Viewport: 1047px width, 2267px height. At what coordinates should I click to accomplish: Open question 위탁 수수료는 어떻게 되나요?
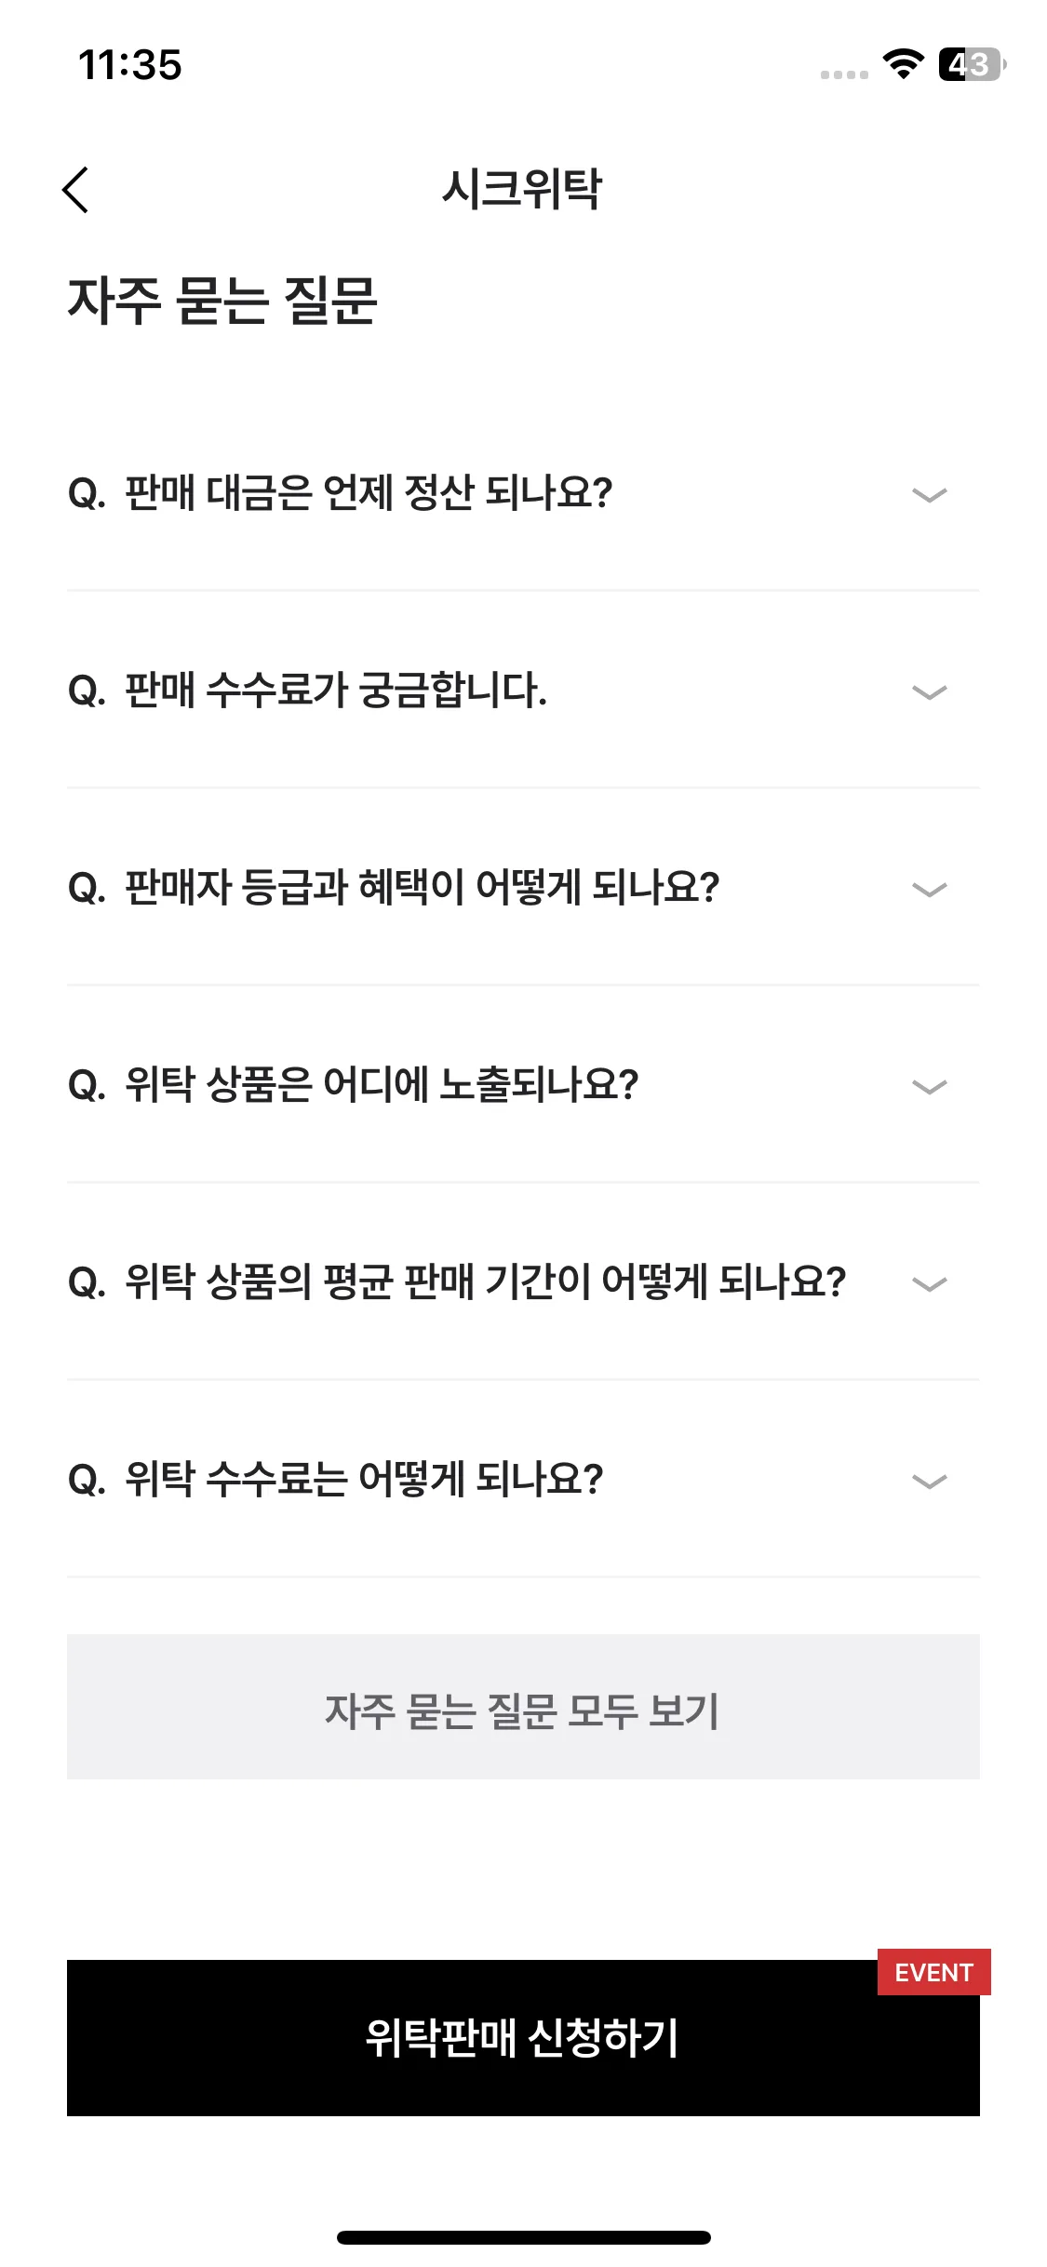coord(523,1480)
